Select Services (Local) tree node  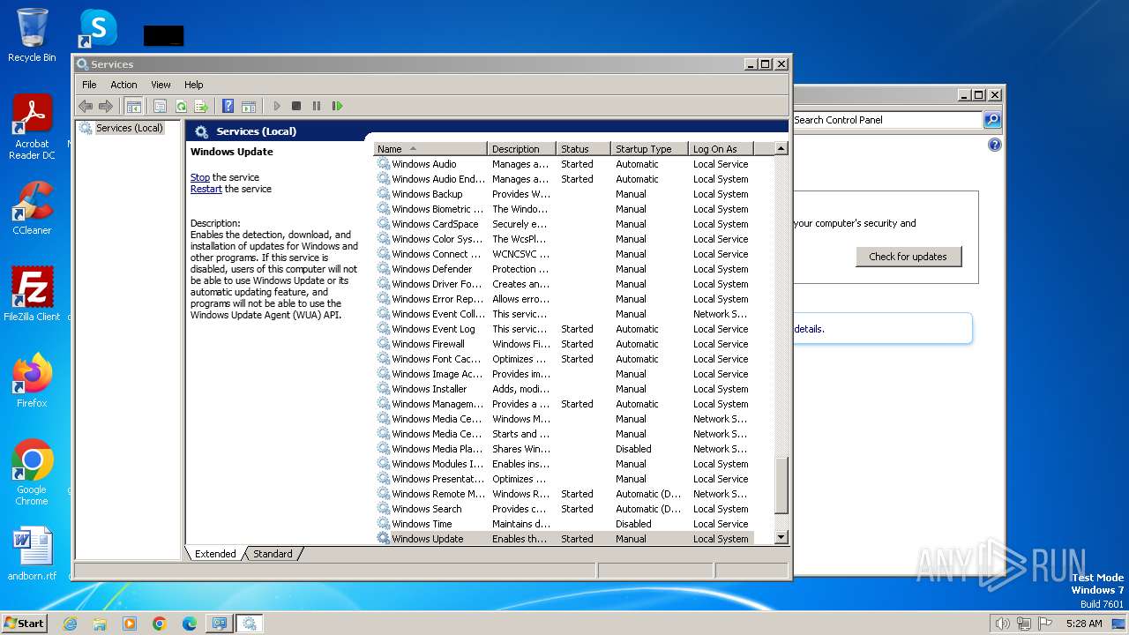pos(129,128)
